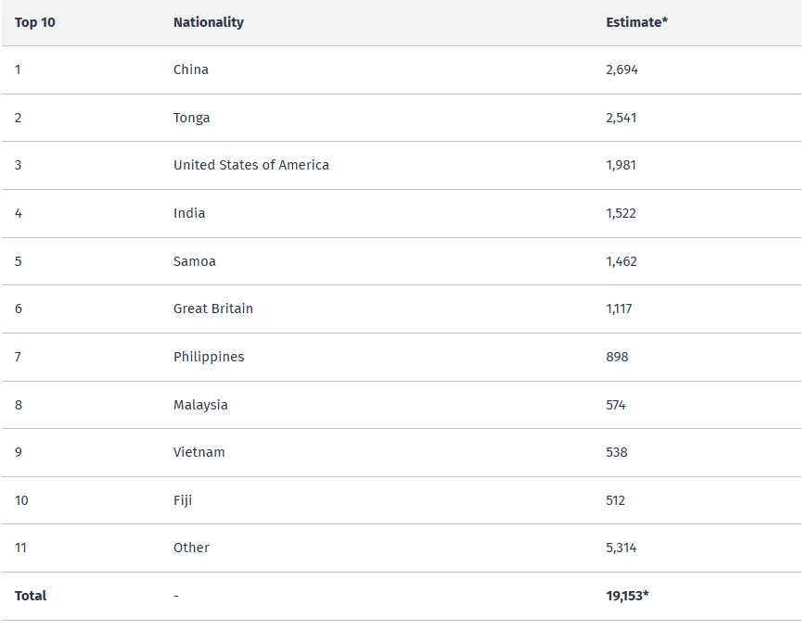Click the Other row label
808x630 pixels.
click(191, 548)
